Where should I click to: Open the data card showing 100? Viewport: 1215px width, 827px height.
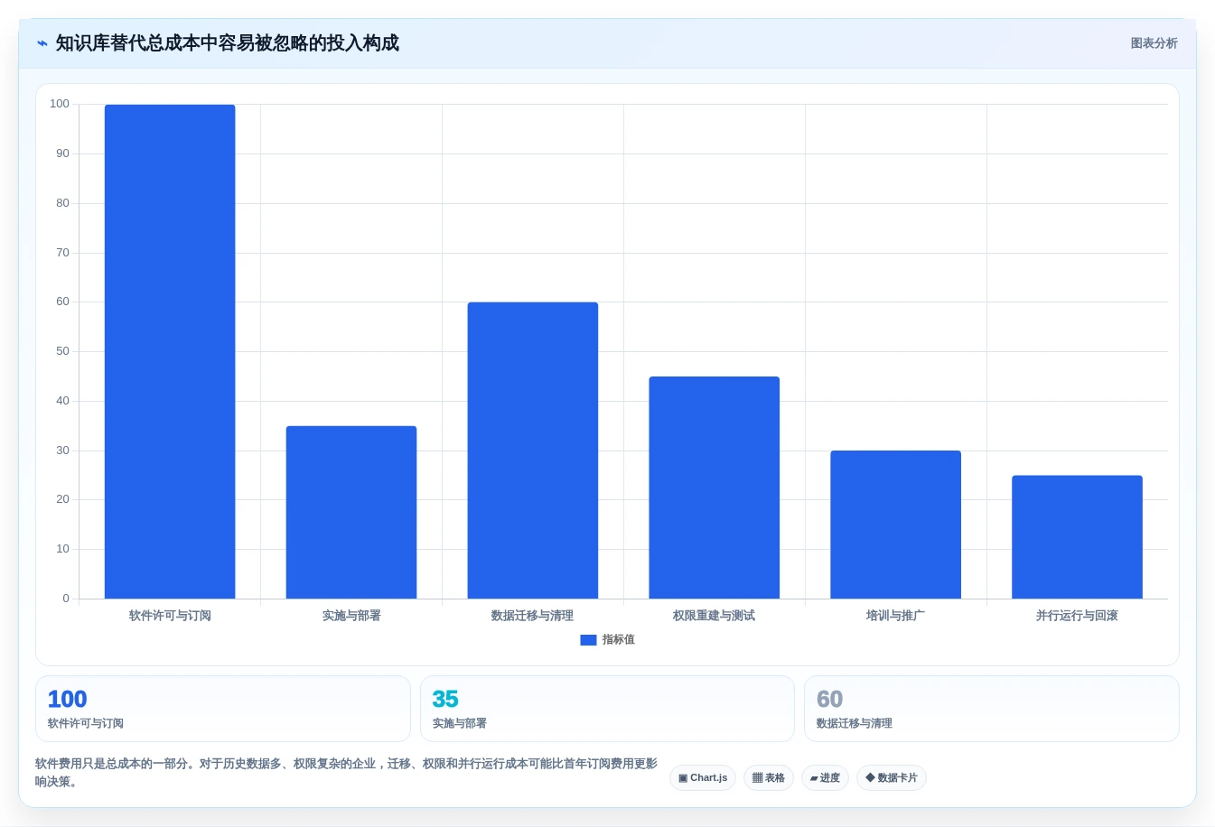[223, 709]
